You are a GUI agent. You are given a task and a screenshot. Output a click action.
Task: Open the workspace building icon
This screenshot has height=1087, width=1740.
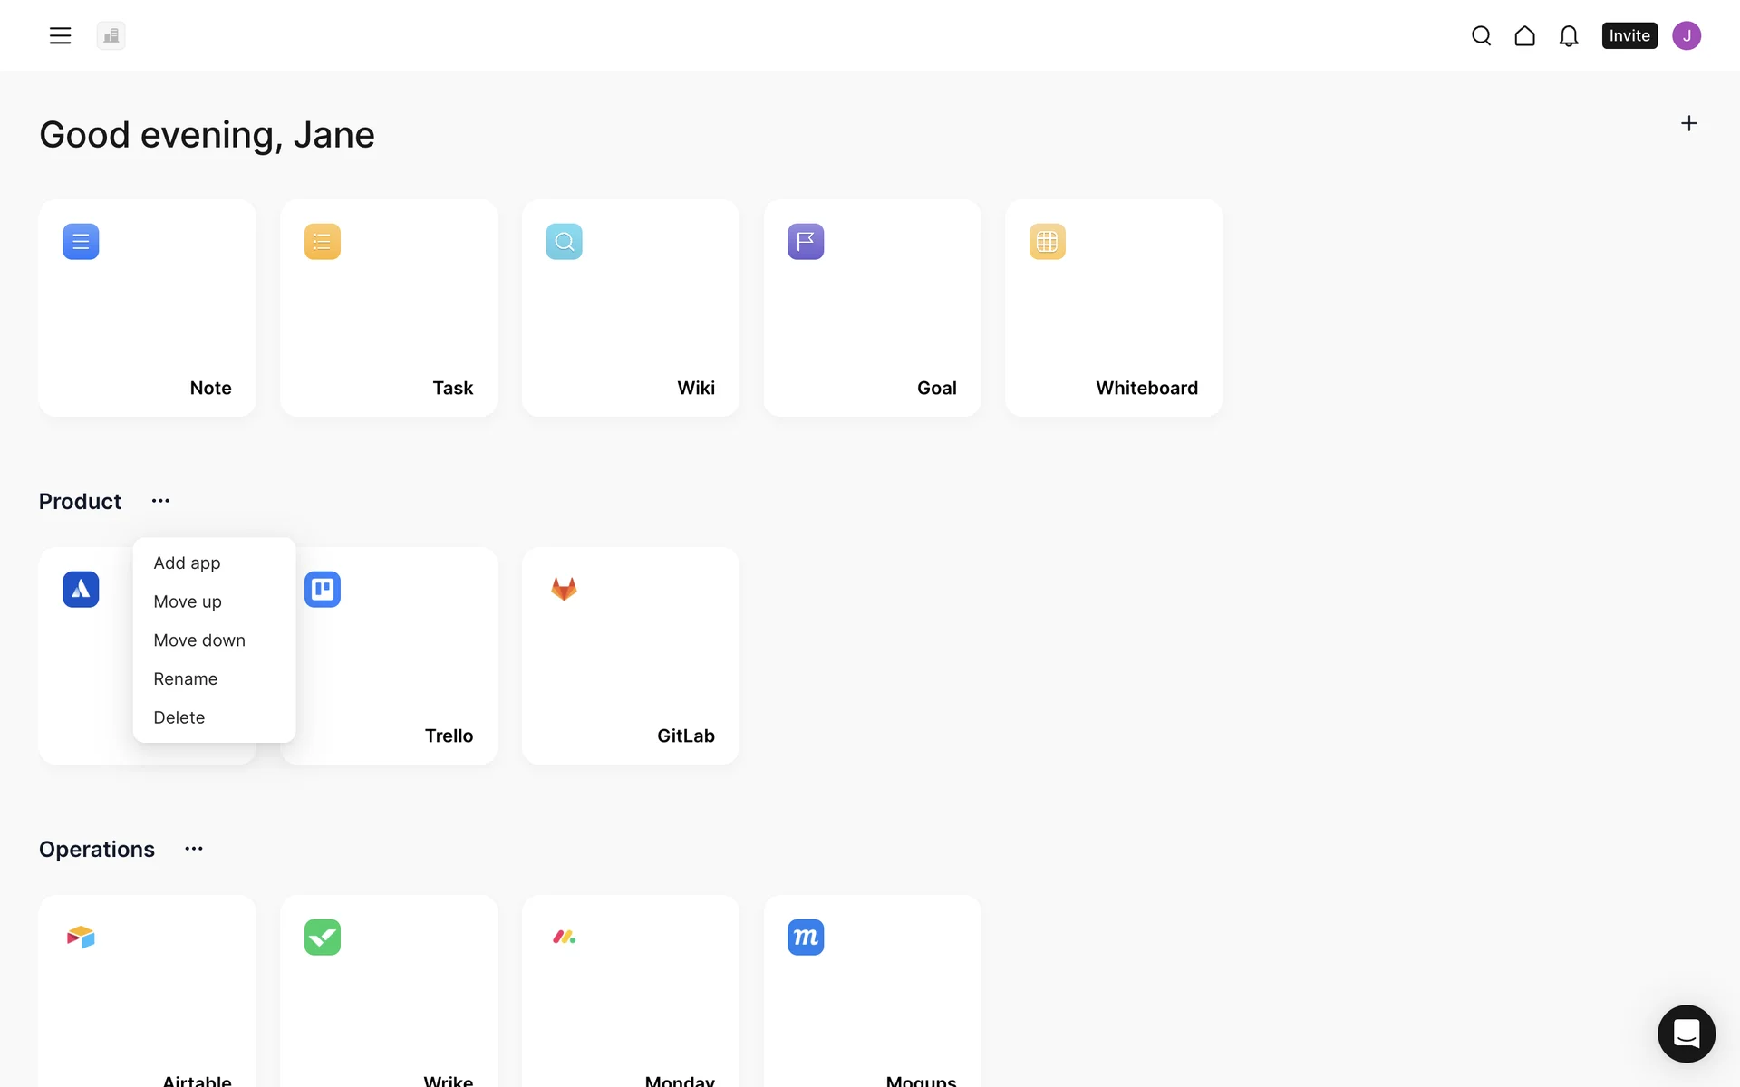tap(111, 35)
